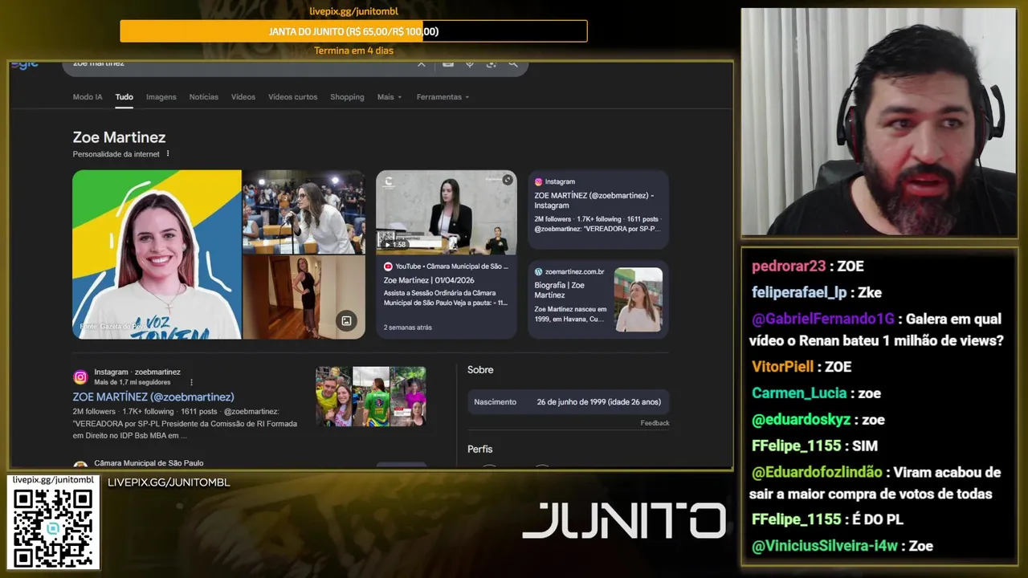
Task: Click chat username @eduardoskyz
Action: coord(802,420)
